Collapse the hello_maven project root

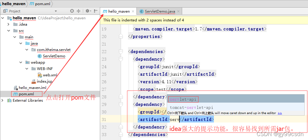(x=2, y=18)
